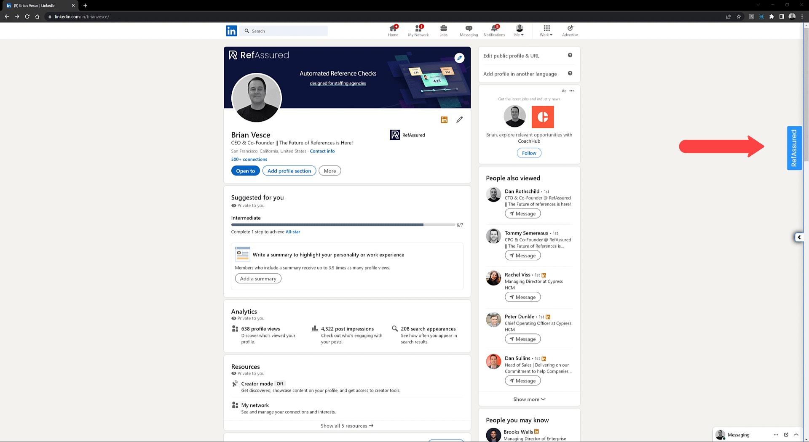Go to the Jobs section

point(444,31)
